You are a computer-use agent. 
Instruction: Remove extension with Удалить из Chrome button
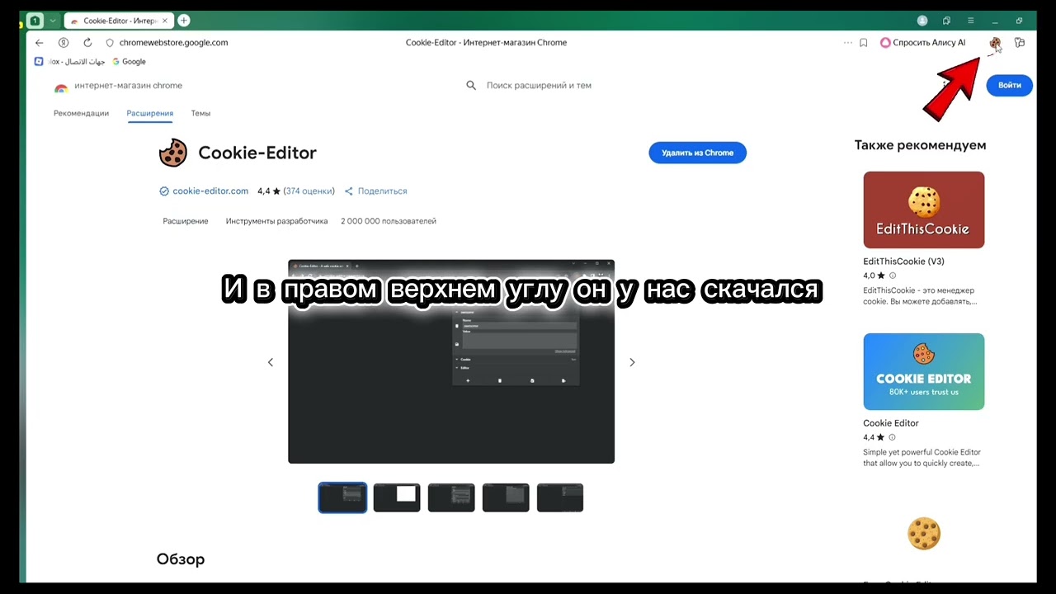point(697,153)
